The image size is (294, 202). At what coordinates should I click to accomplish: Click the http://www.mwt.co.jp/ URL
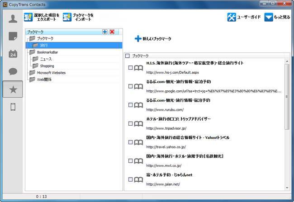click(x=164, y=166)
